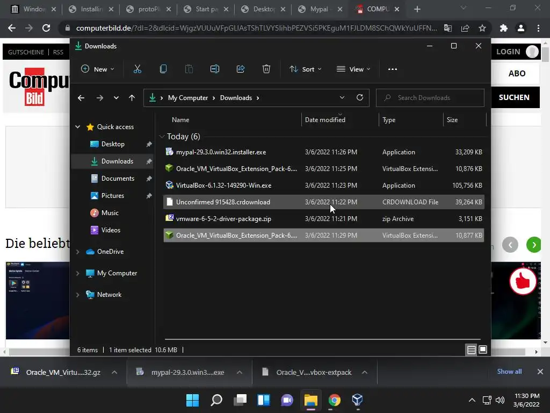Select mypal-29.3.0.win32.installer.exe file
The height and width of the screenshot is (413, 550).
324,152
